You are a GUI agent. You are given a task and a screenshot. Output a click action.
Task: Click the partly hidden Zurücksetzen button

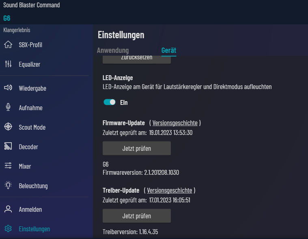(137, 60)
